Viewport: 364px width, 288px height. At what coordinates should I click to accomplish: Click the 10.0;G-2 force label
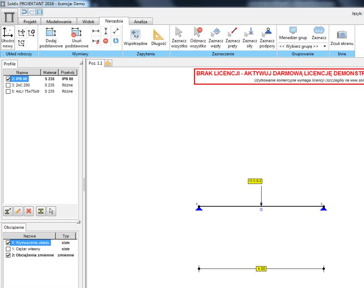255,181
